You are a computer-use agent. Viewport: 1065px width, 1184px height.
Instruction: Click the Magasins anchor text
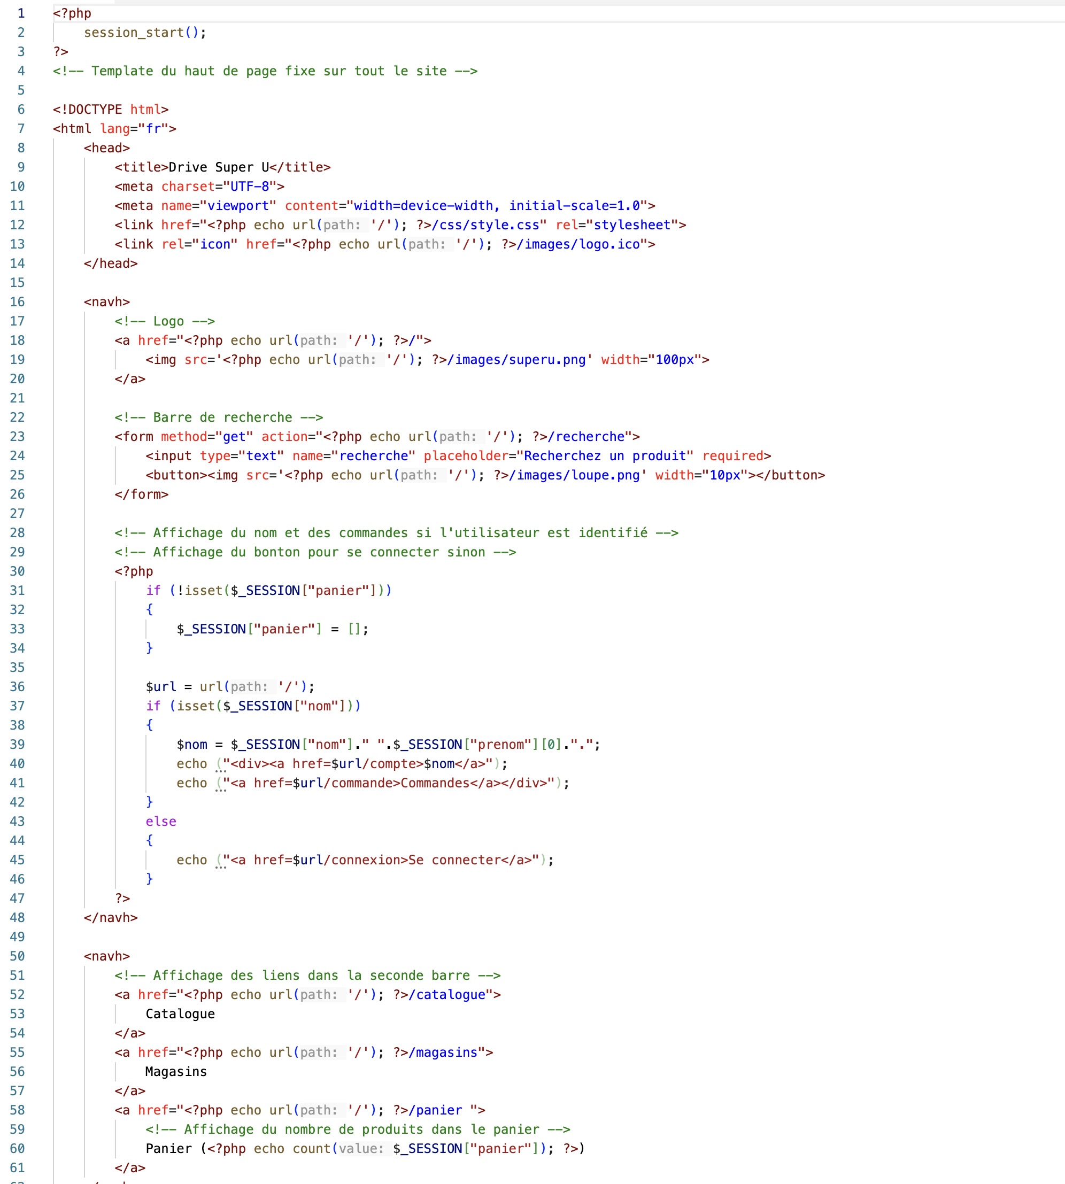point(175,1071)
